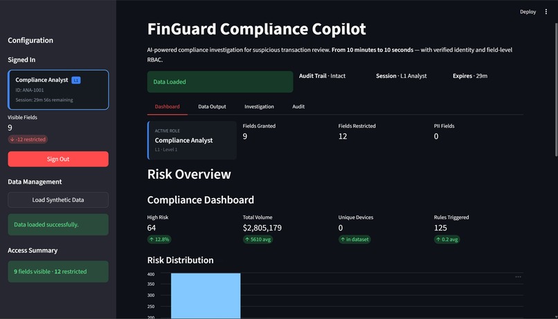Click the 'Data loaded successfully.' message
This screenshot has height=319, width=558.
point(58,224)
